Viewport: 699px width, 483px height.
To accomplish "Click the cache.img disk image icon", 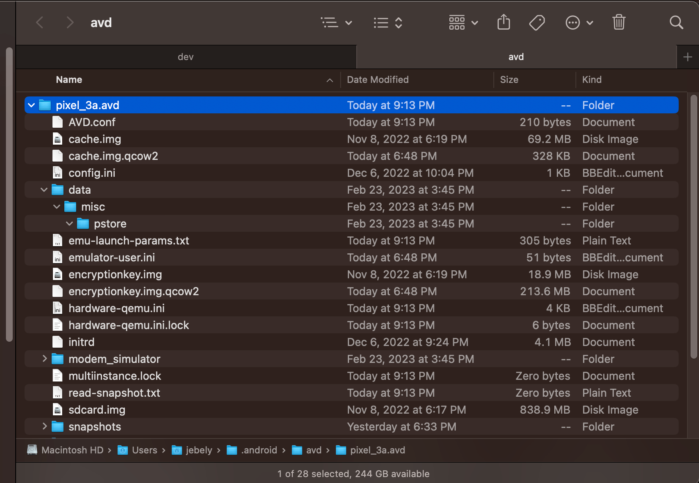I will [58, 139].
